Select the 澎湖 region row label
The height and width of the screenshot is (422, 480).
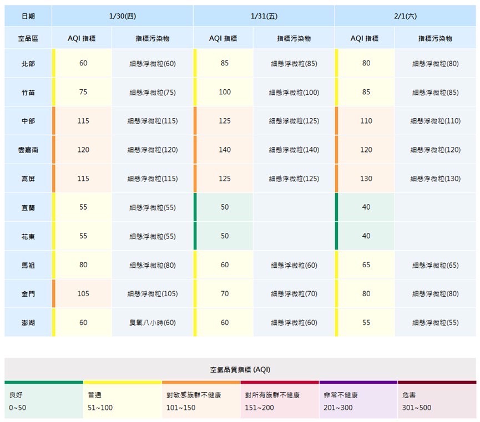click(x=28, y=323)
